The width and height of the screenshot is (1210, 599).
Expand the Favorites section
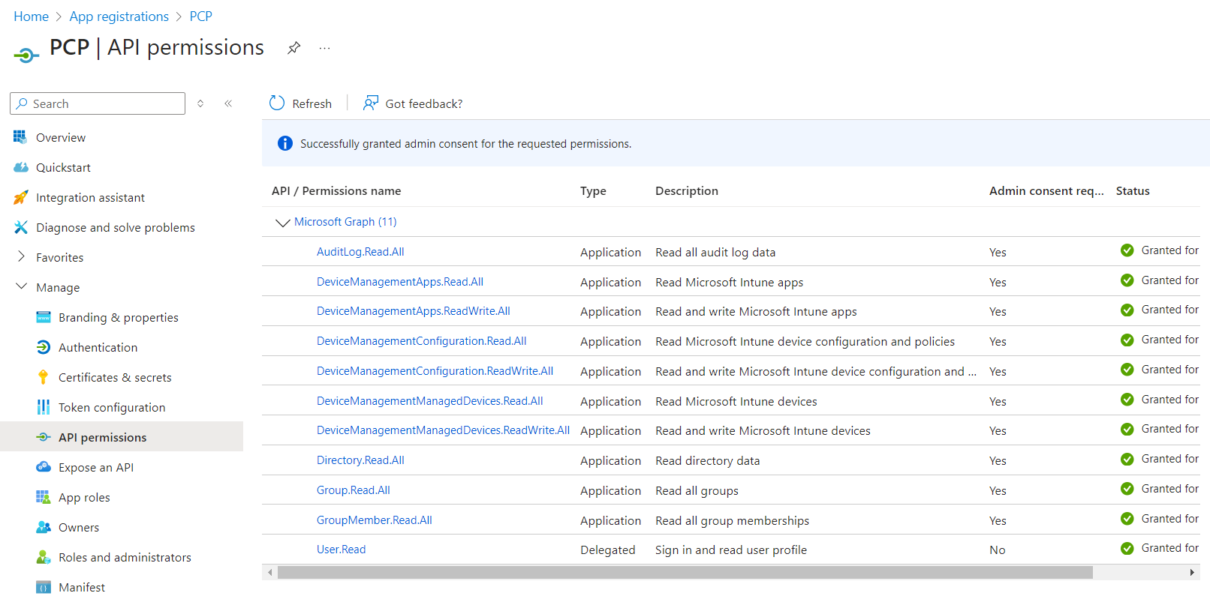(21, 257)
